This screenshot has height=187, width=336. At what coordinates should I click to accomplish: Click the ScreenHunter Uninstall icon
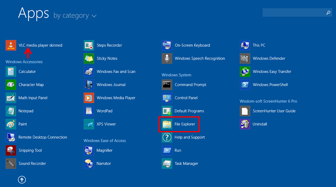point(245,124)
